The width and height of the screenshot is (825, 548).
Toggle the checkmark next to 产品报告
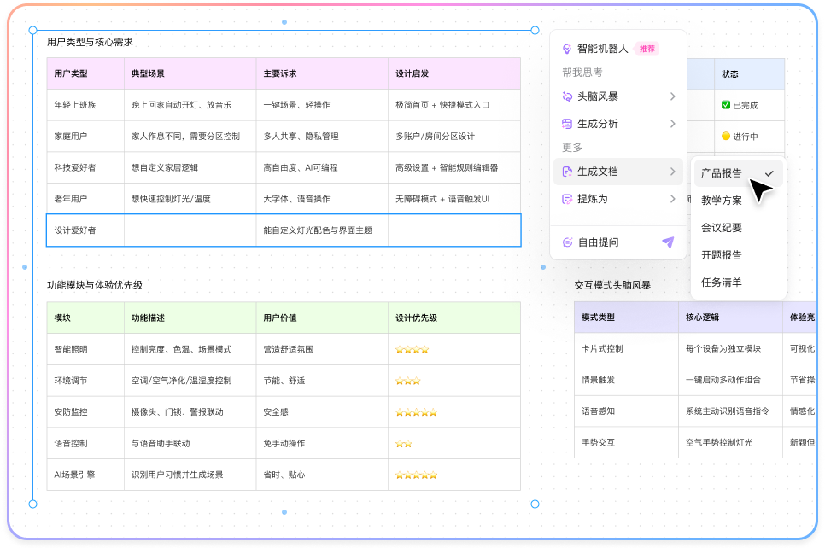tap(769, 172)
